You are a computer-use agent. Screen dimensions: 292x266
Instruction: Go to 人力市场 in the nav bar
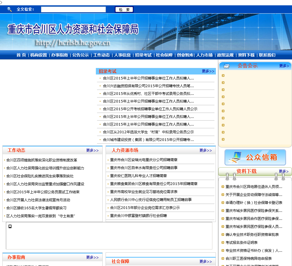[x=204, y=55]
